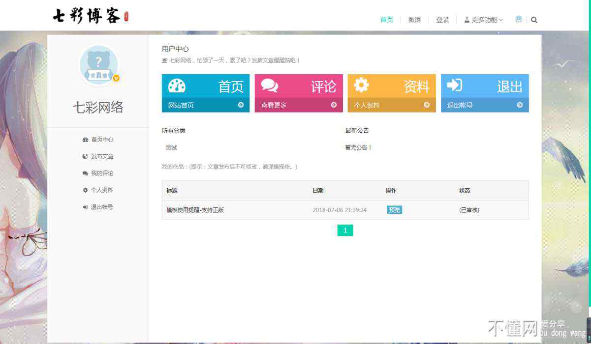Image resolution: width=591 pixels, height=344 pixels.
Task: Click the 用户中心 heading
Action: (x=175, y=49)
